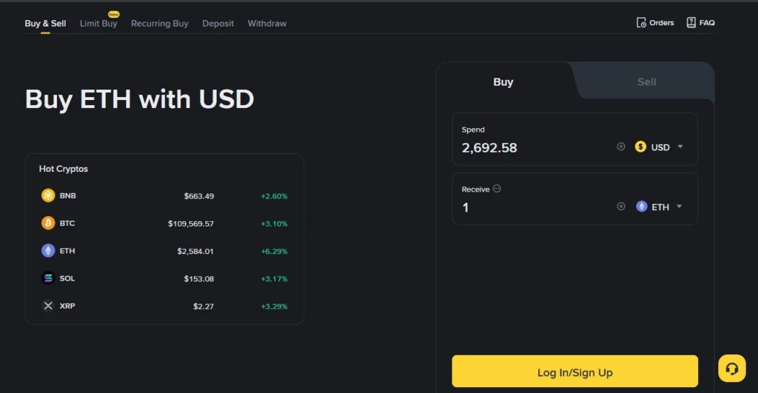758x393 pixels.
Task: Select the Buy & Sell menu tab
Action: coord(45,23)
